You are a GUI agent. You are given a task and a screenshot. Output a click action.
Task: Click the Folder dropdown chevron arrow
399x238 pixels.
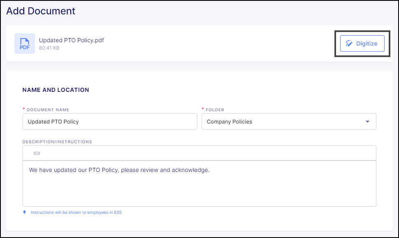[367, 121]
